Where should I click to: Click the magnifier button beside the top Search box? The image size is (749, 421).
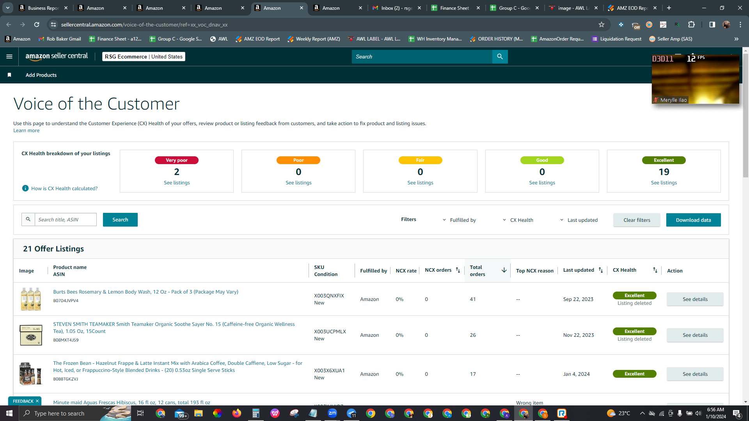[x=500, y=57]
